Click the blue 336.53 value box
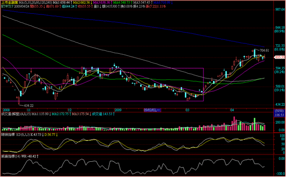This screenshot has width=286, height=177. coord(280,115)
